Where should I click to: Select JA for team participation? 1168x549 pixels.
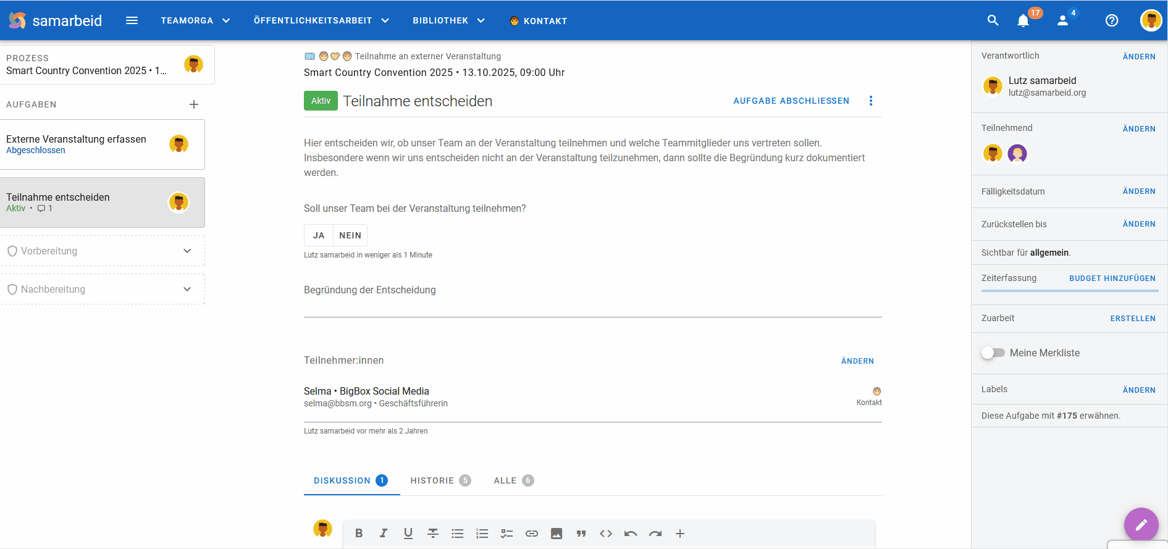tap(319, 235)
